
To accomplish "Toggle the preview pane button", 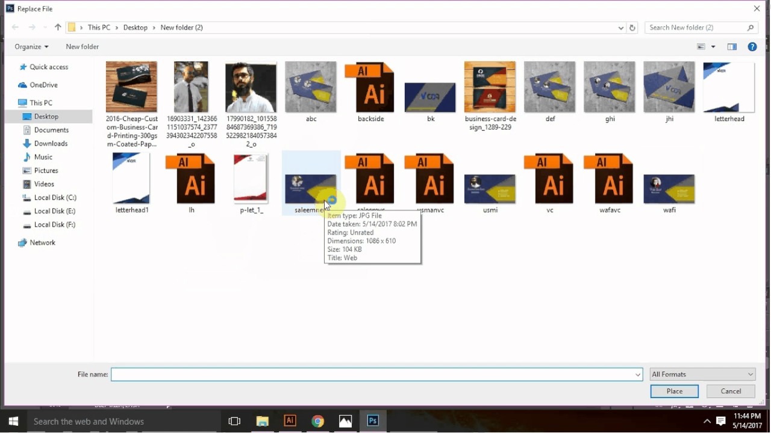I will click(x=732, y=47).
